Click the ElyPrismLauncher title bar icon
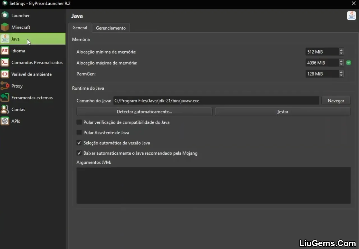 coord(4,3)
